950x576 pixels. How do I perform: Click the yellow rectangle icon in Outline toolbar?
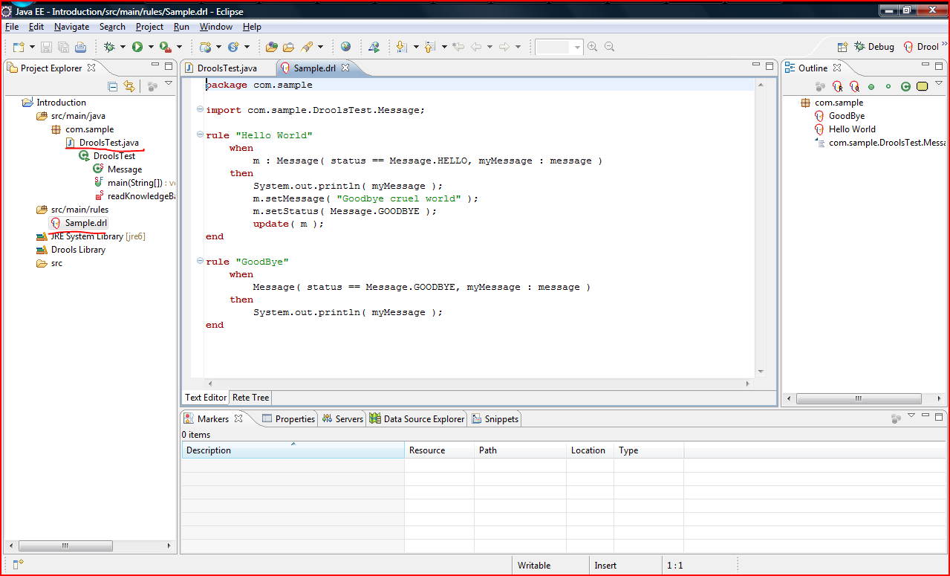coord(922,86)
